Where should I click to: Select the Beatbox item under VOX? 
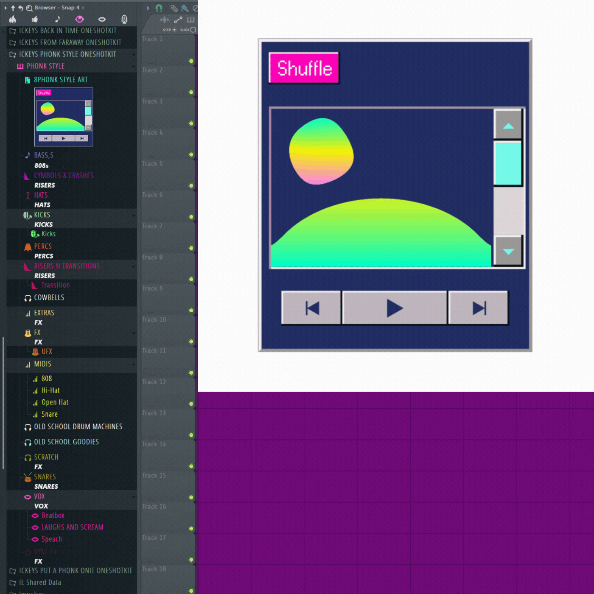pos(53,516)
